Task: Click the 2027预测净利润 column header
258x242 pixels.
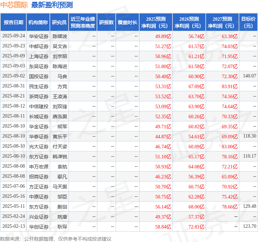Action: point(222,22)
